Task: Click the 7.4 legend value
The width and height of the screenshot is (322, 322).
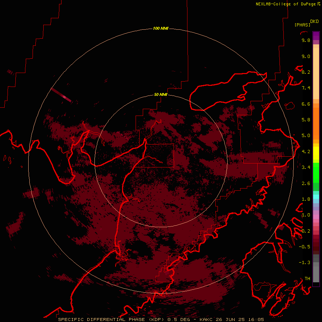Action: [x=306, y=88]
